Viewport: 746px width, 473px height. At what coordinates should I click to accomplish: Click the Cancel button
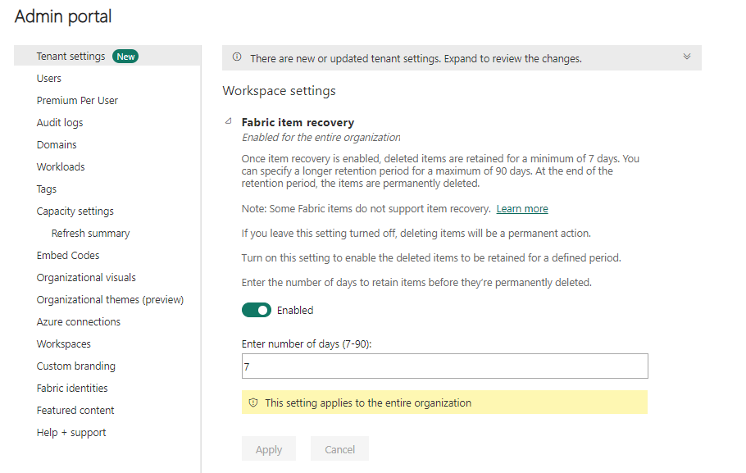click(x=339, y=449)
